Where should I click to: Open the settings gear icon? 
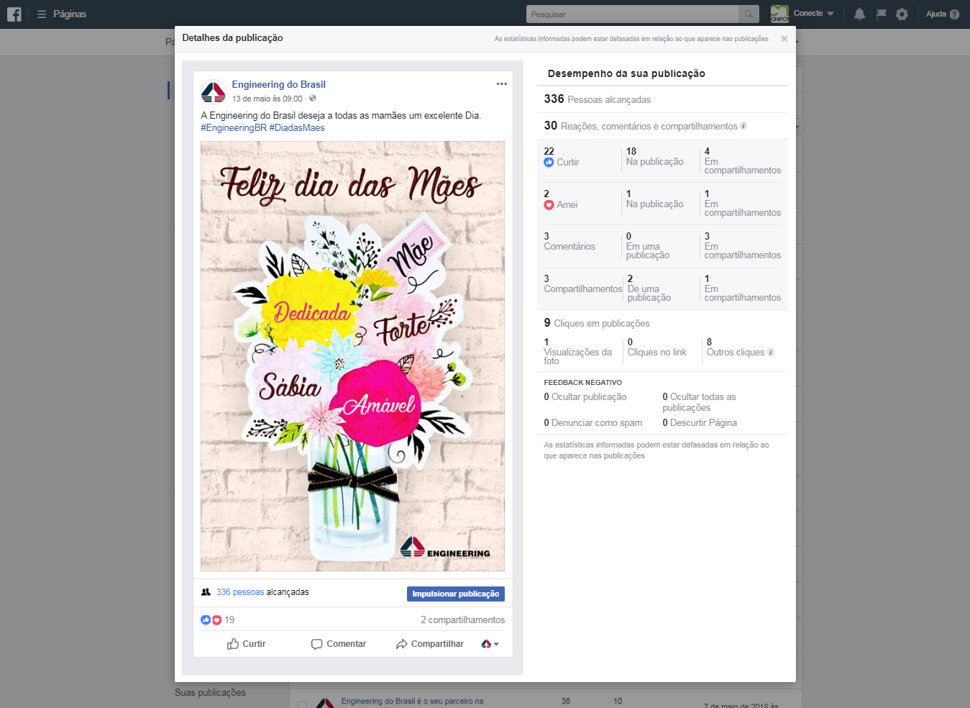[902, 14]
